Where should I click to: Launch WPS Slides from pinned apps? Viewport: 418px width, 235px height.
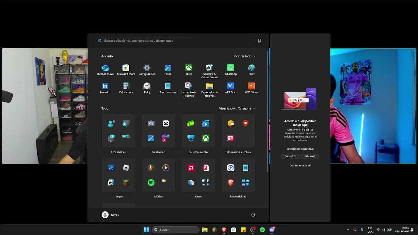click(251, 88)
